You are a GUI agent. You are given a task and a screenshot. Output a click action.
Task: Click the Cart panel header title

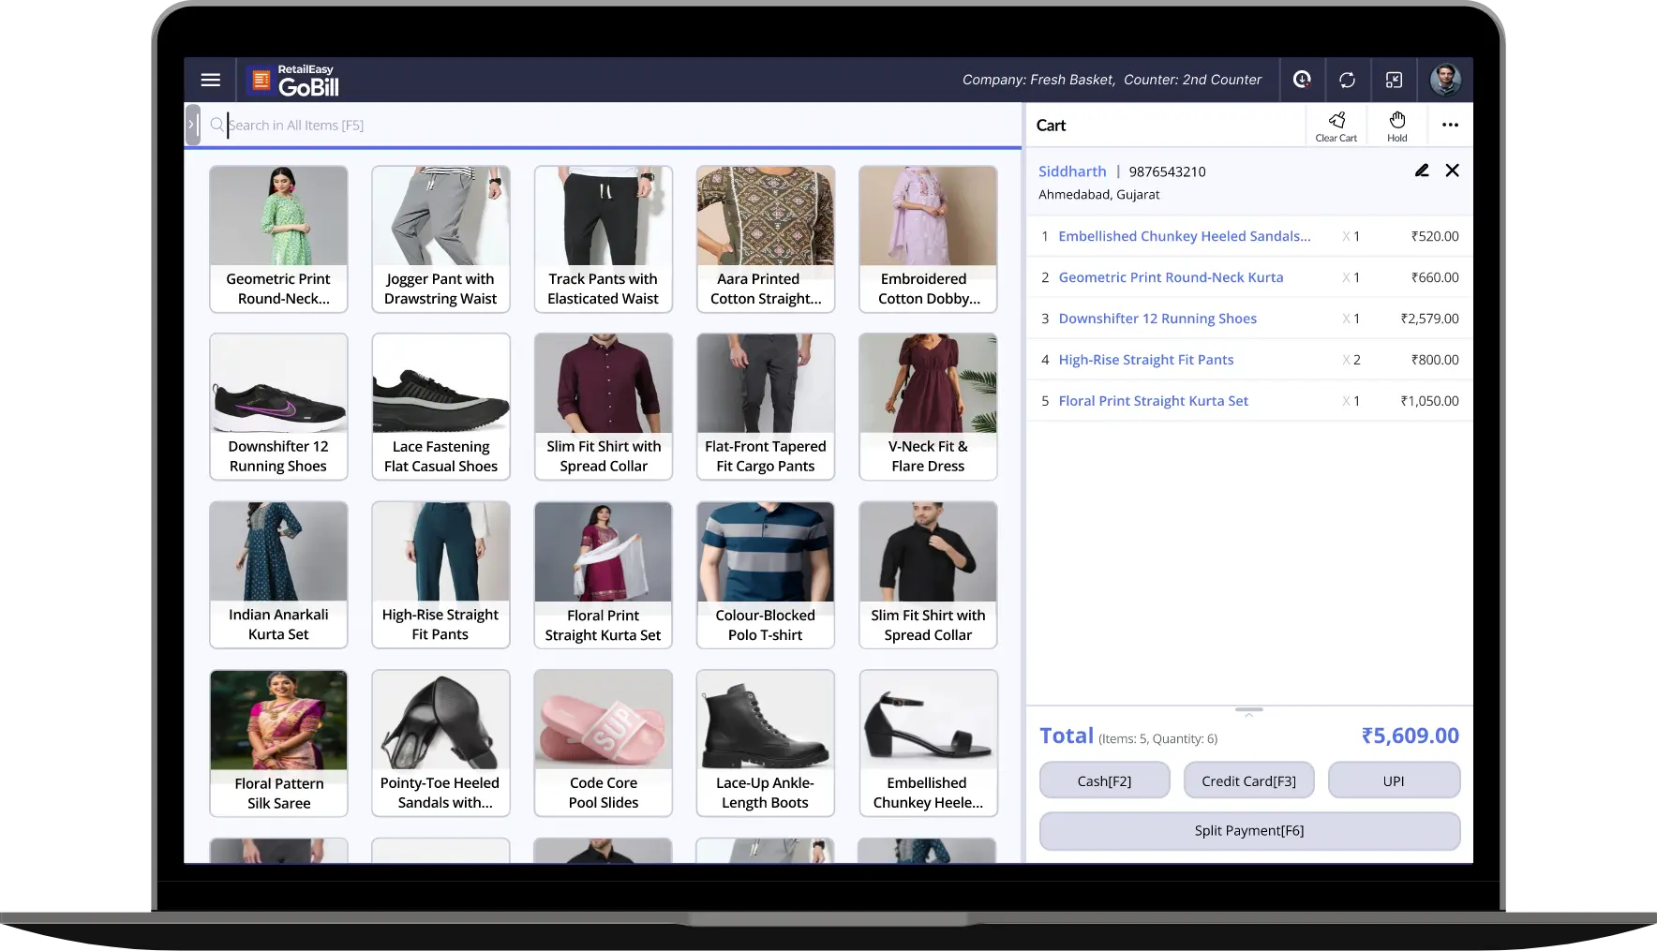1051,125
